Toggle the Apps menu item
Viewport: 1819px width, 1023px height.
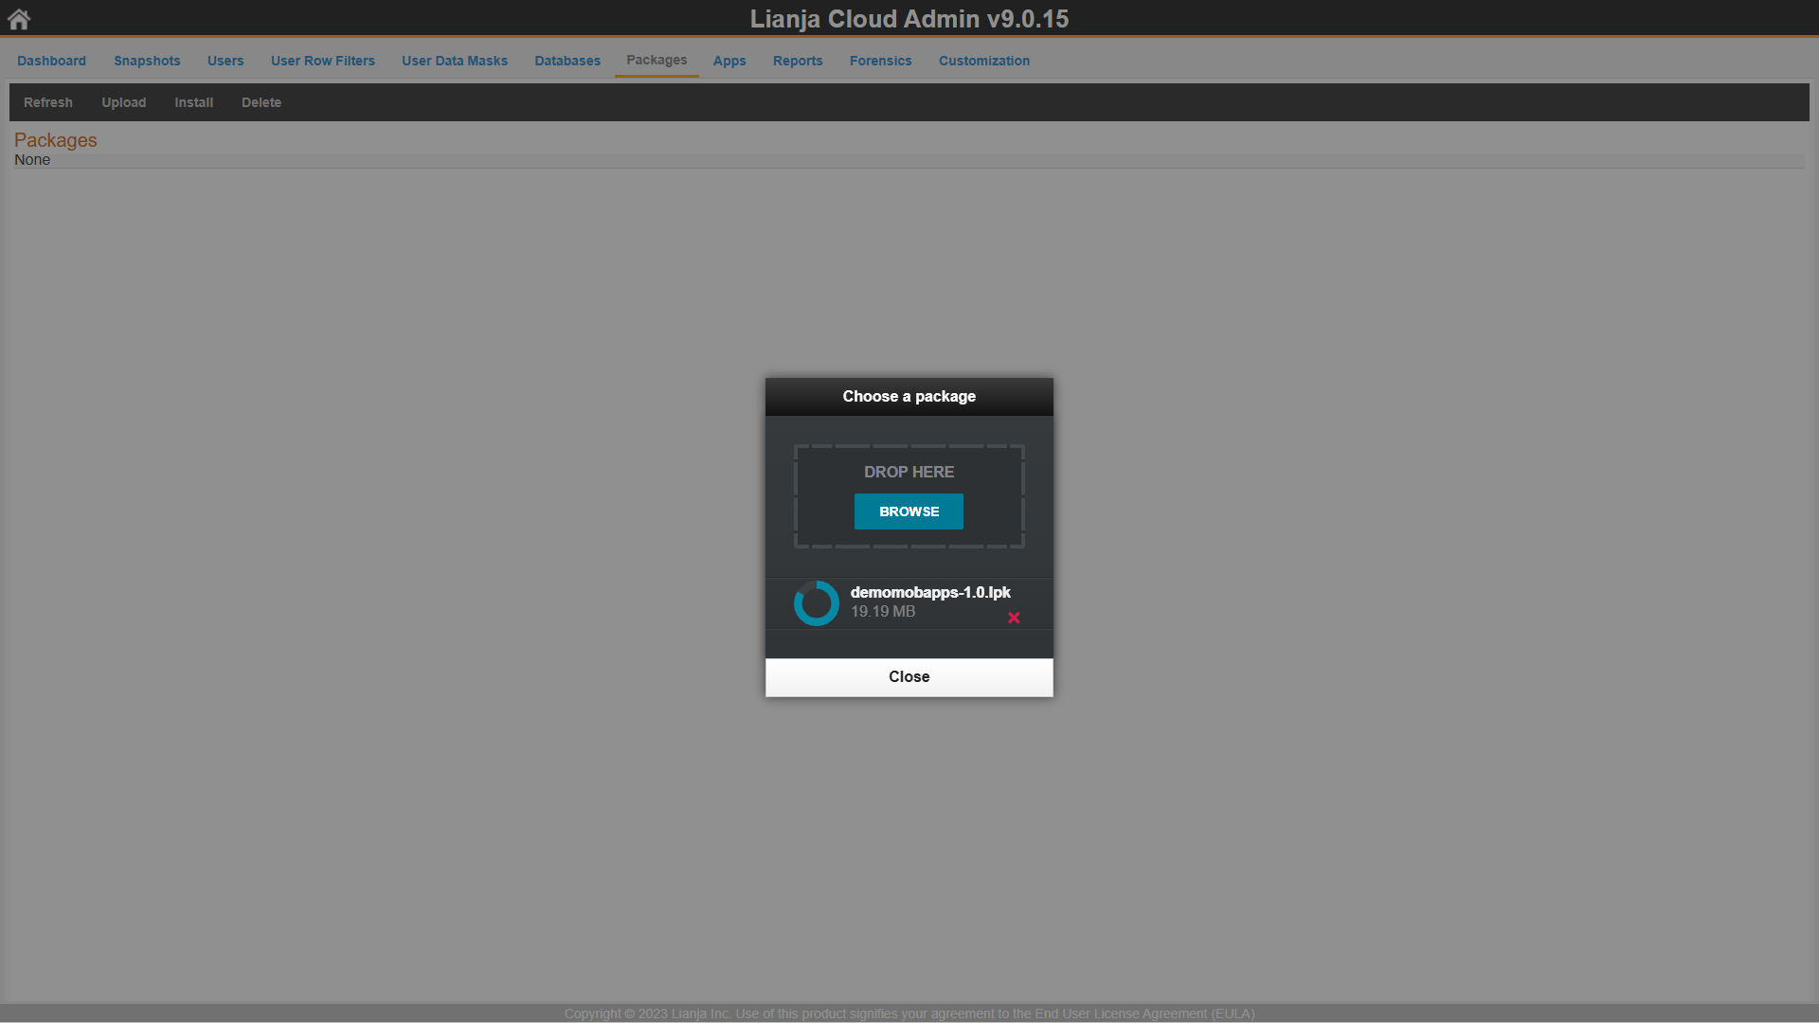coord(729,59)
